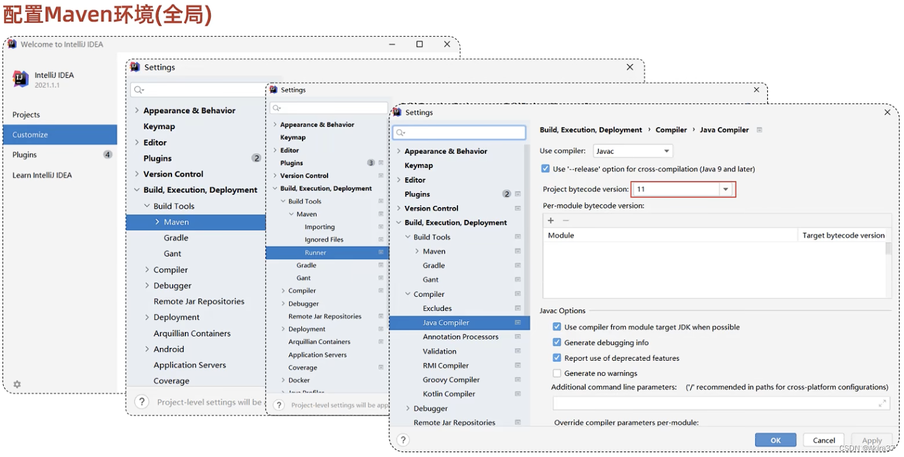The image size is (904, 457).
Task: Open the Use compiler Javac dropdown
Action: tap(633, 151)
